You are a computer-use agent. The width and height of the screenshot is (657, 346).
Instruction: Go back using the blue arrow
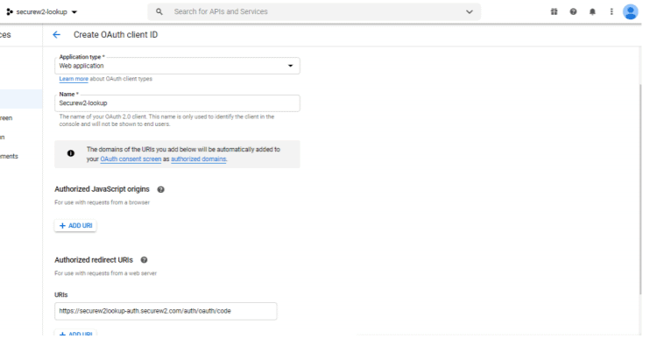point(57,35)
